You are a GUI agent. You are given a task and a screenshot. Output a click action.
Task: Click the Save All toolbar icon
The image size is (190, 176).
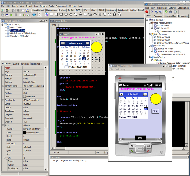pos(18,10)
